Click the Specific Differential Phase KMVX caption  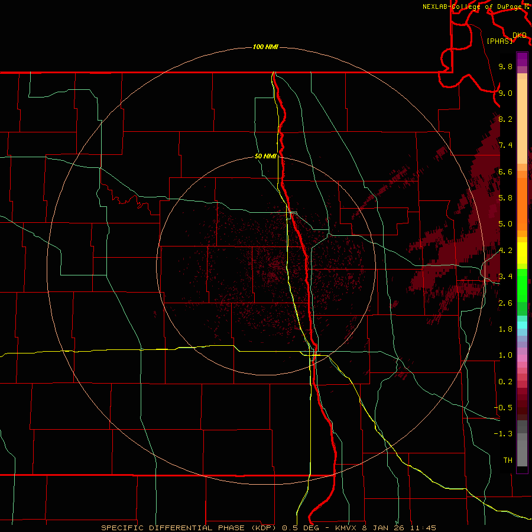(x=268, y=528)
